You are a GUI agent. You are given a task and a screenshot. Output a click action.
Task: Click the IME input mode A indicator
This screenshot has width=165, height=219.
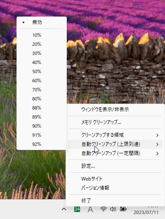point(90,209)
